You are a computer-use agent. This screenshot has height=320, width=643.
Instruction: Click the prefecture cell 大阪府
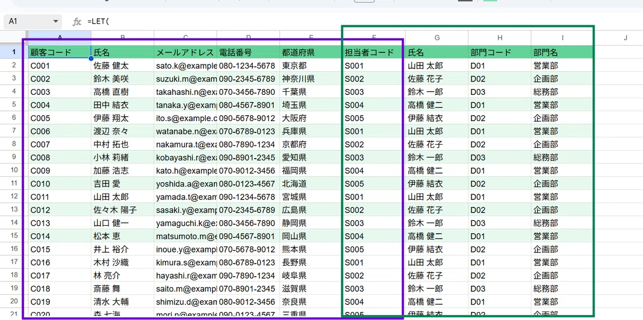tap(311, 118)
